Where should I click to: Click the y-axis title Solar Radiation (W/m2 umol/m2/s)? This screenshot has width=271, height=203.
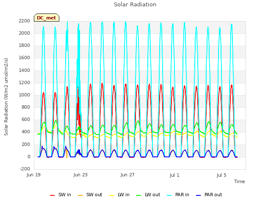6,97
